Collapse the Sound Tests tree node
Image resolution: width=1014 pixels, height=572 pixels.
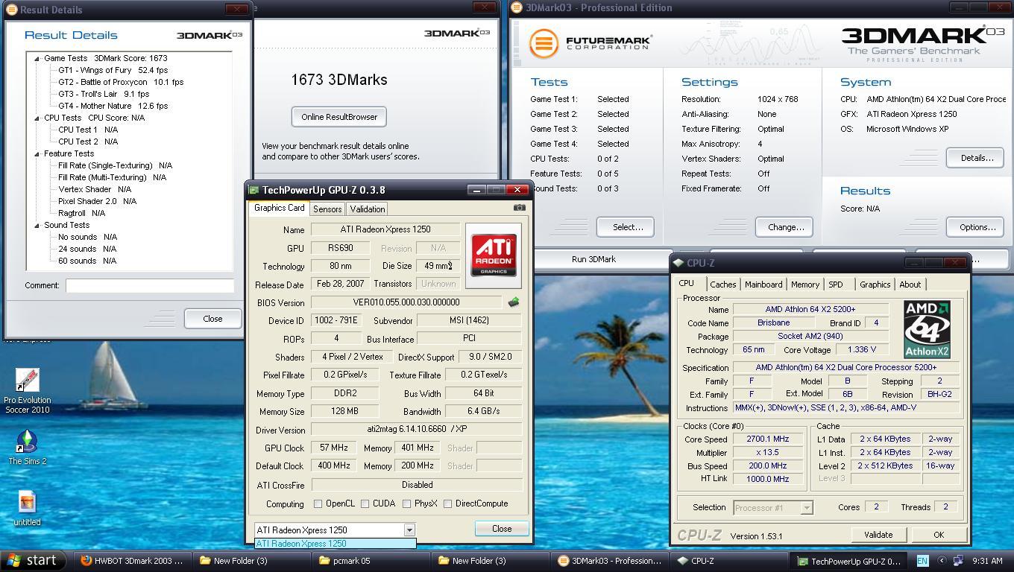click(37, 225)
